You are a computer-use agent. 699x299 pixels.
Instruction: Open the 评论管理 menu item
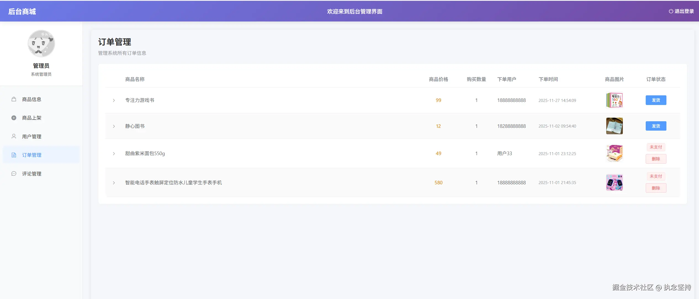(x=32, y=174)
